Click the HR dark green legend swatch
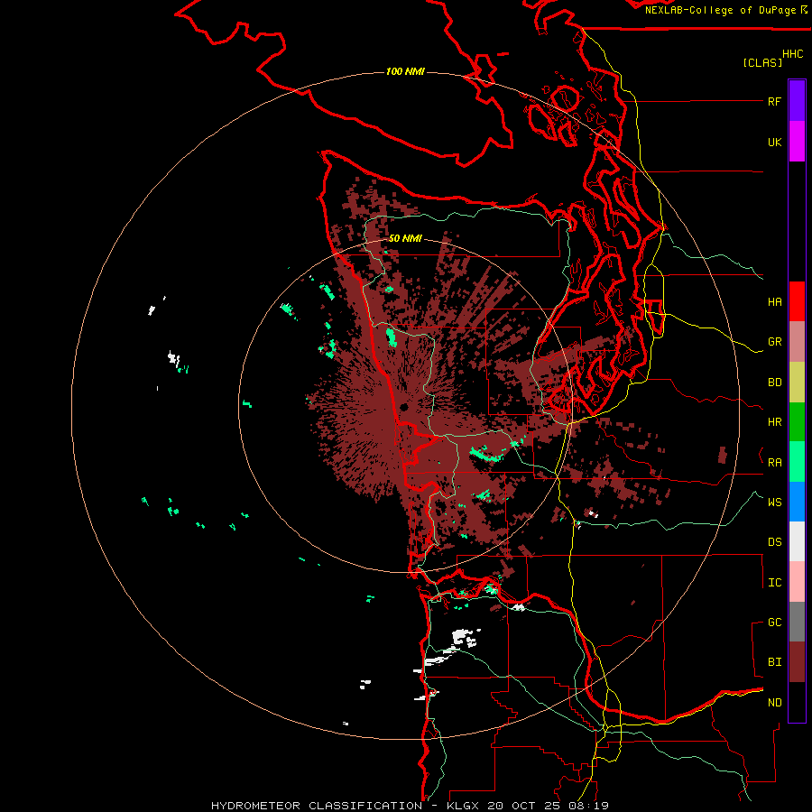The height and width of the screenshot is (812, 812). pos(797,422)
